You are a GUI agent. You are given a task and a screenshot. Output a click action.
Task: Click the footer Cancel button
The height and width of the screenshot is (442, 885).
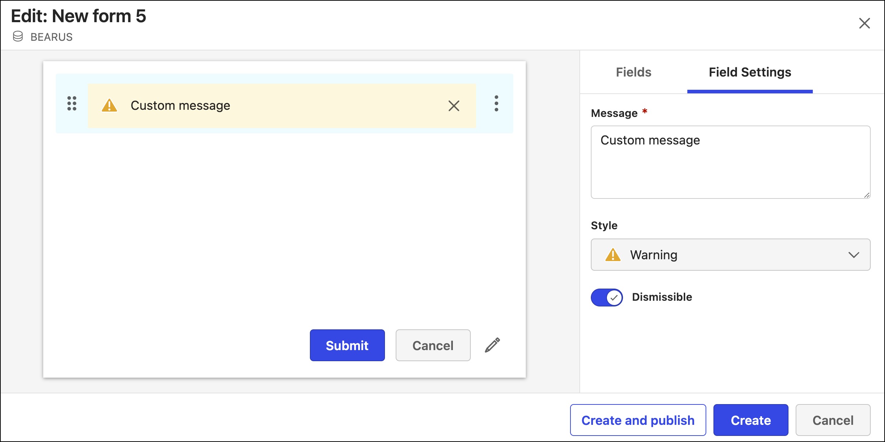pyautogui.click(x=833, y=420)
